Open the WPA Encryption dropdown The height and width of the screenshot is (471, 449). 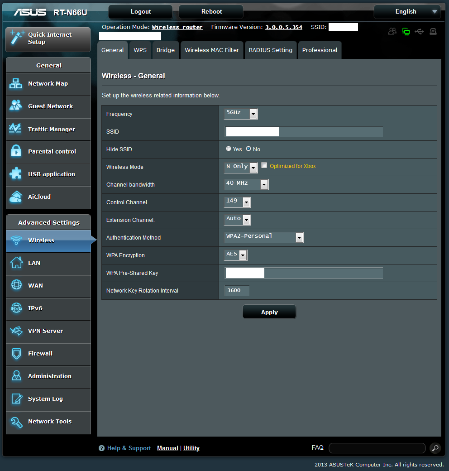(236, 255)
